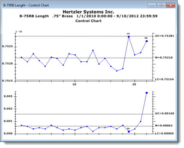Image resolution: width=184 pixels, height=148 pixels.
Task: Click the UC=0.00160 range limit label
Action: [x=164, y=113]
